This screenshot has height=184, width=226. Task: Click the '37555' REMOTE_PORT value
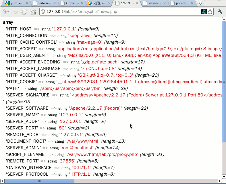[x=67, y=161]
